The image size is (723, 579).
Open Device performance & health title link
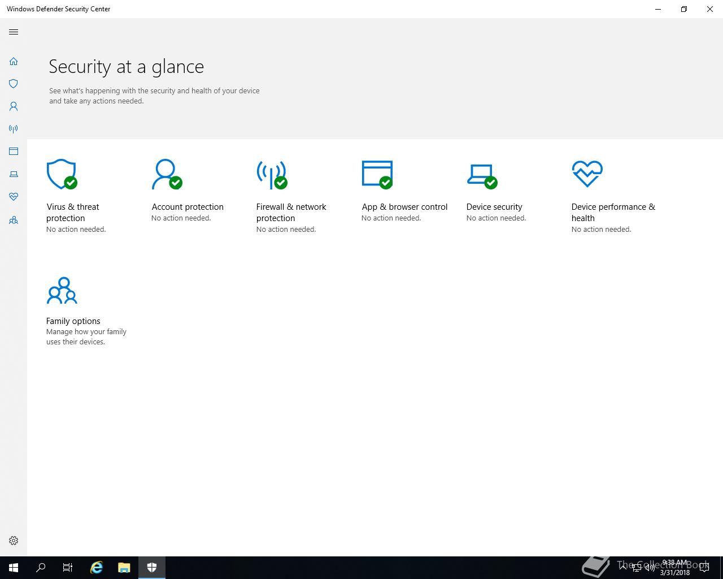613,213
